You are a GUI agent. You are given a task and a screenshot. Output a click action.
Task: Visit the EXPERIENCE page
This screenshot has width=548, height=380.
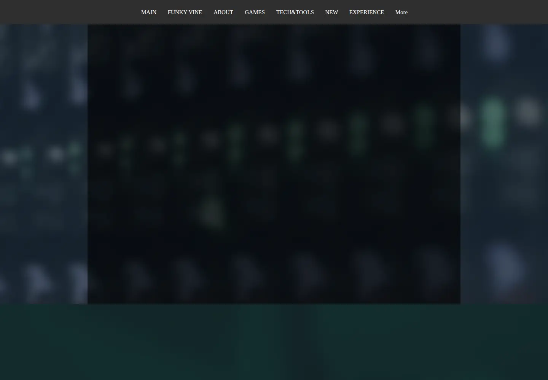[366, 12]
